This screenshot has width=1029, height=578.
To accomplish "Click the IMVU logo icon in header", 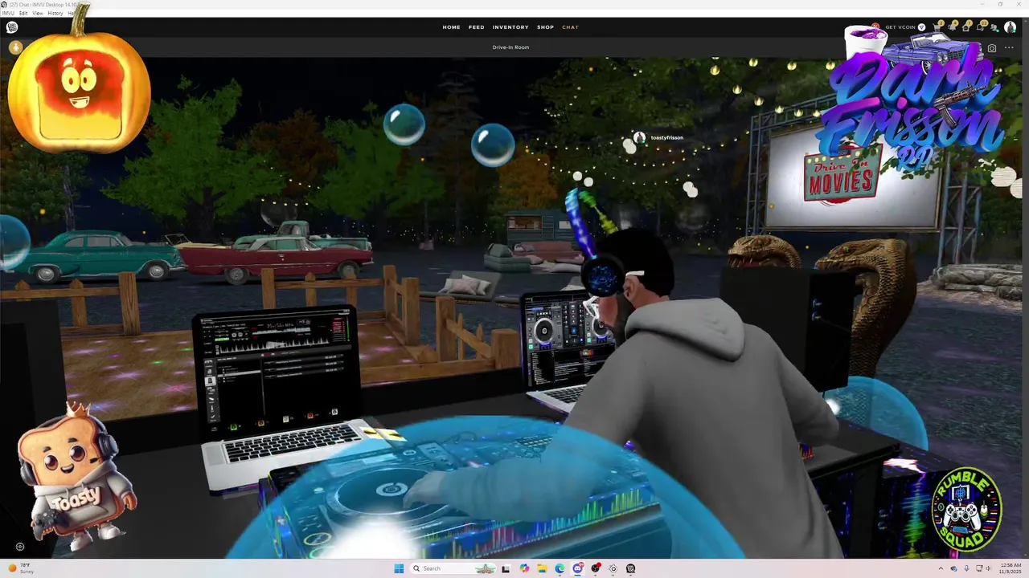I will [12, 27].
